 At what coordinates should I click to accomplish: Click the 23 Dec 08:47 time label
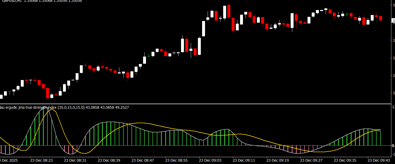pos(143,160)
